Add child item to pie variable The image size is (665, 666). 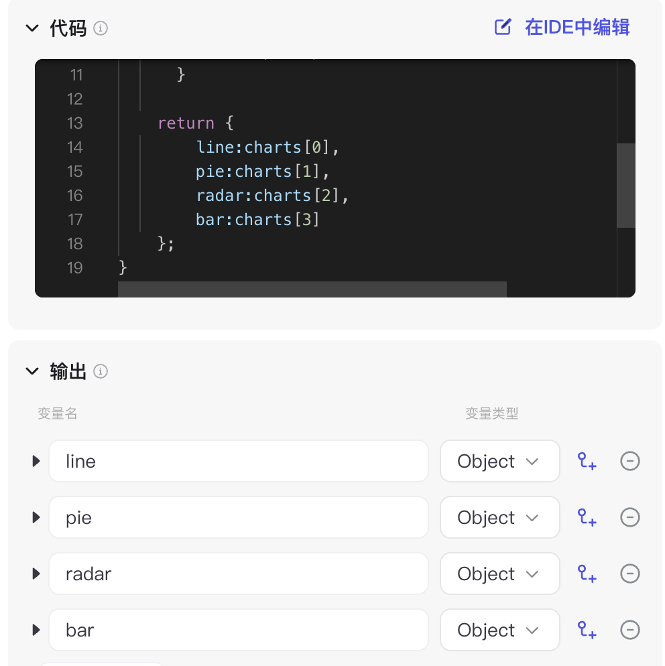click(587, 518)
